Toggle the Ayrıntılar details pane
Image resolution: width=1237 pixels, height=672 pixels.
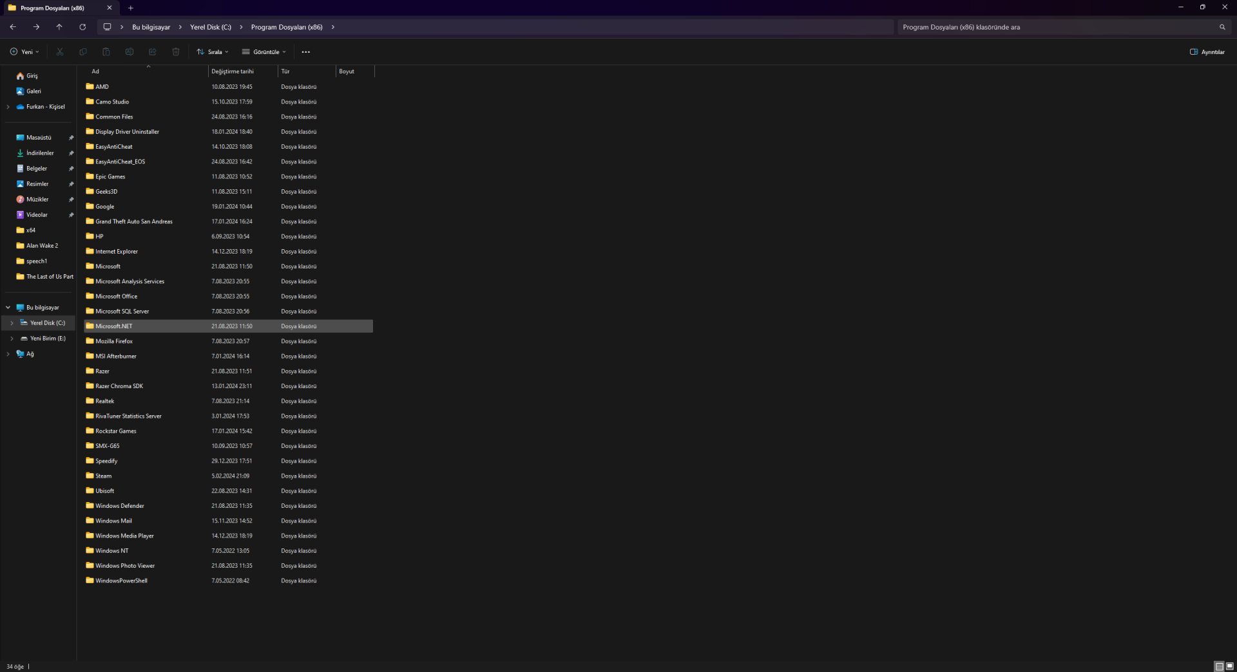point(1207,51)
